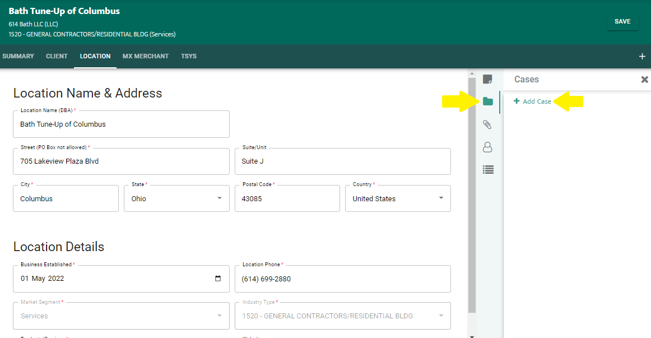Click the plus icon in tab bar
This screenshot has width=651, height=338.
(x=642, y=57)
